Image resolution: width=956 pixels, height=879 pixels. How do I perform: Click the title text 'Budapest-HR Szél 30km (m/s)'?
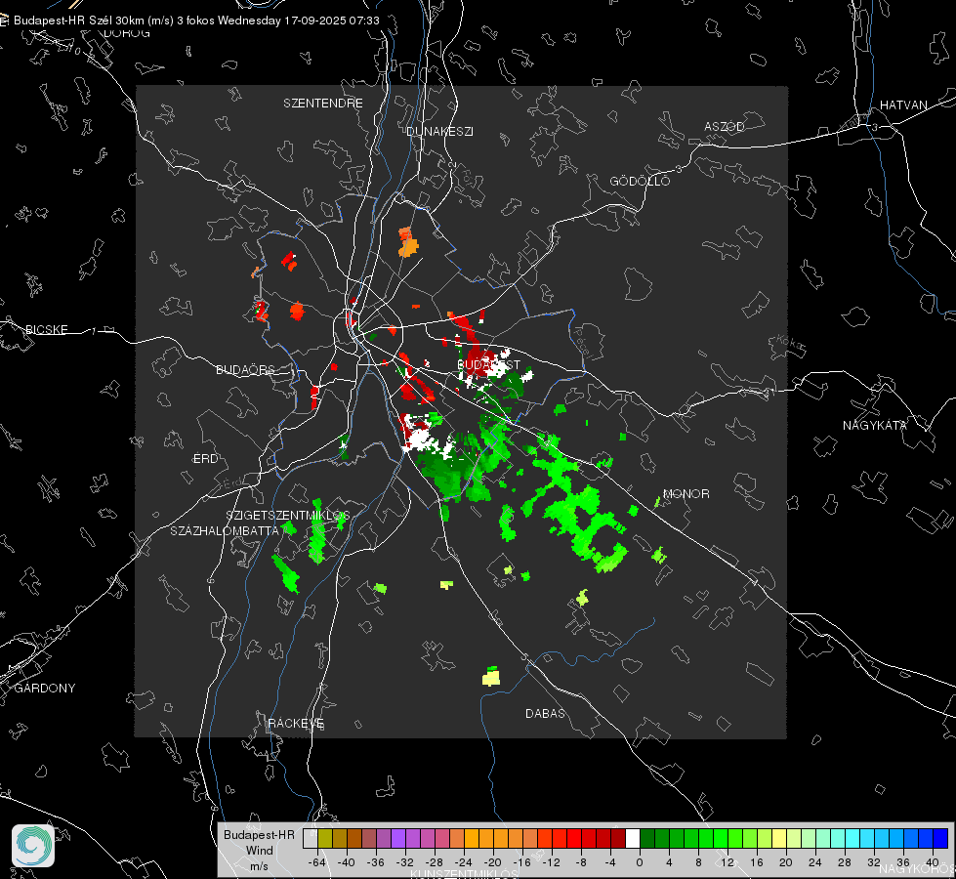94,21
